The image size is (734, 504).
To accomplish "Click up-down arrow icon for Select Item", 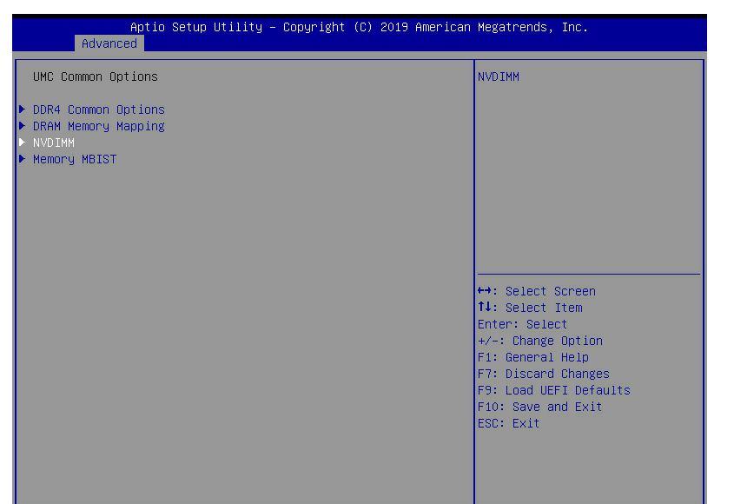I will [484, 308].
